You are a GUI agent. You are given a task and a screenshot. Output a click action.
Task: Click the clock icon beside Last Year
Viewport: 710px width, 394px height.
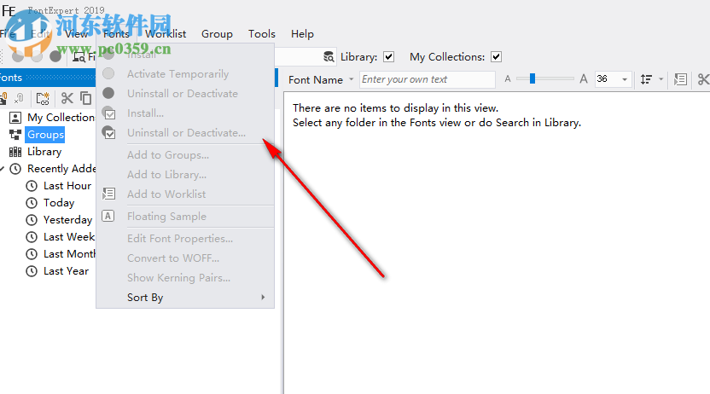pyautogui.click(x=32, y=271)
